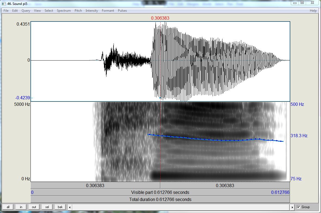Click the -0.4239 amplitude minimum label
Image resolution: width=321 pixels, height=213 pixels.
[x=23, y=98]
